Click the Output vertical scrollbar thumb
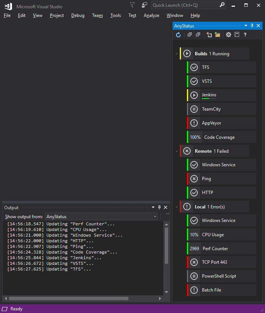The image size is (265, 313). 167,246
